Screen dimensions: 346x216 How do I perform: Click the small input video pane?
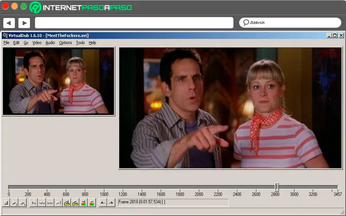coord(58,81)
